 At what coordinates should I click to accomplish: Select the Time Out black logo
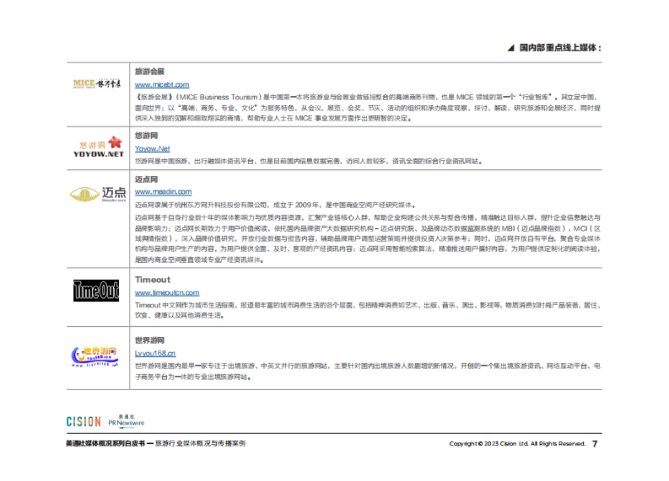pyautogui.click(x=96, y=291)
